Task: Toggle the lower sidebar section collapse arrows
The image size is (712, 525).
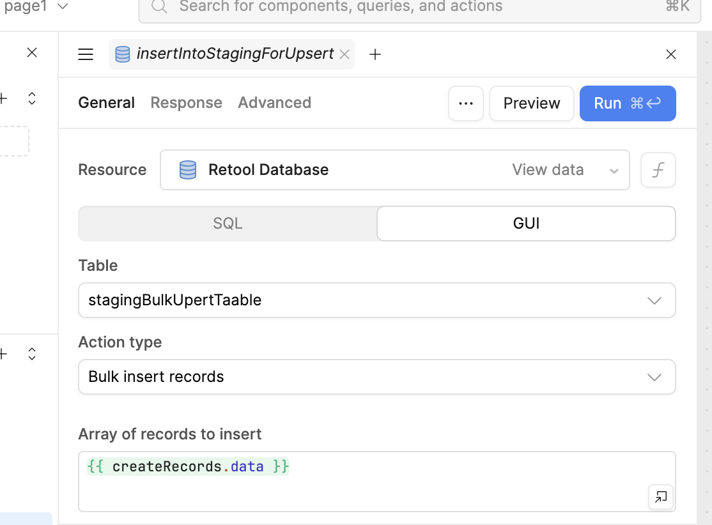Action: (32, 354)
